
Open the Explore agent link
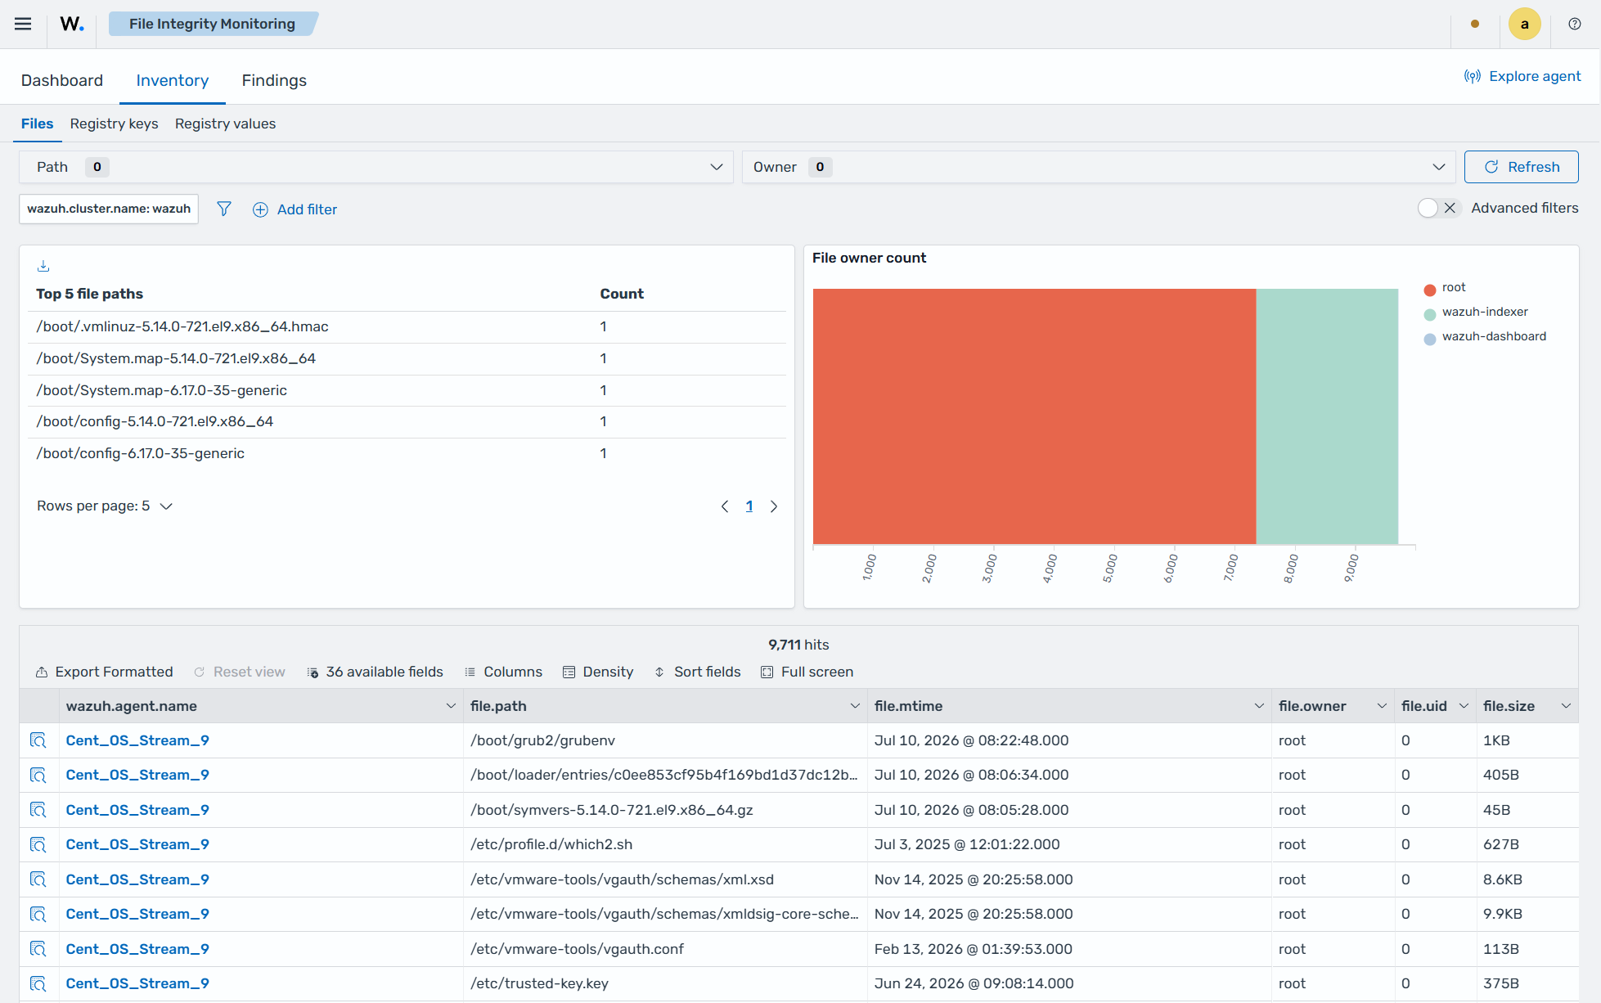1522,76
